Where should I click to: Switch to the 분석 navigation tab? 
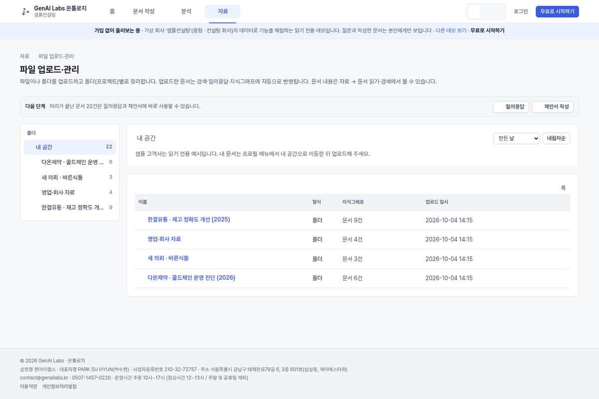click(186, 11)
